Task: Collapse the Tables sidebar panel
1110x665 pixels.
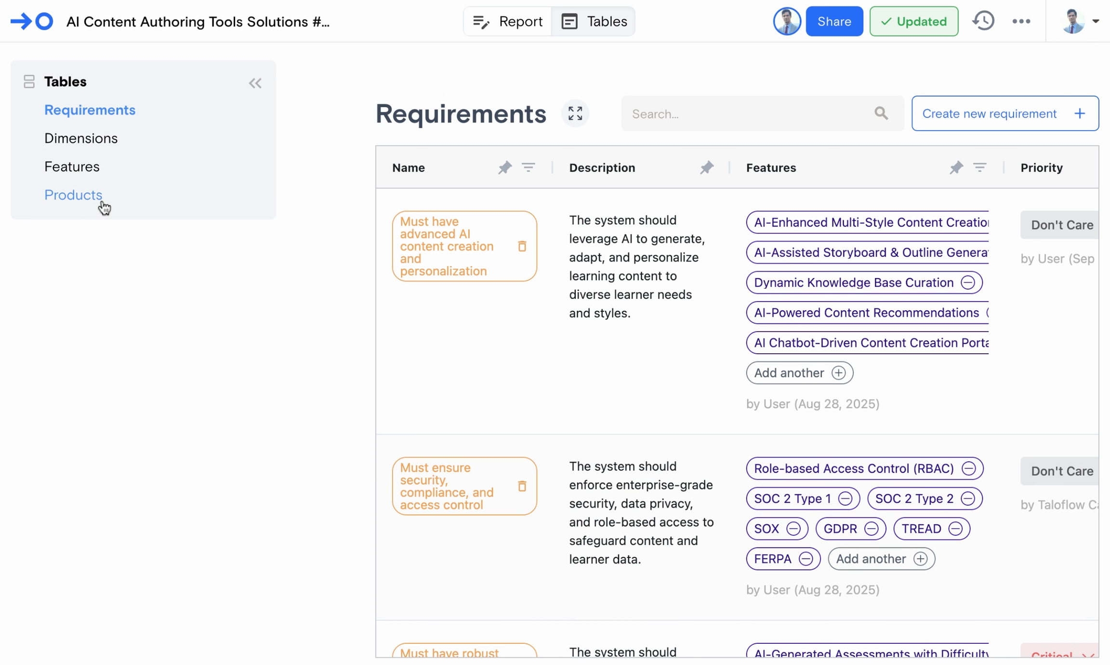Action: click(x=255, y=83)
